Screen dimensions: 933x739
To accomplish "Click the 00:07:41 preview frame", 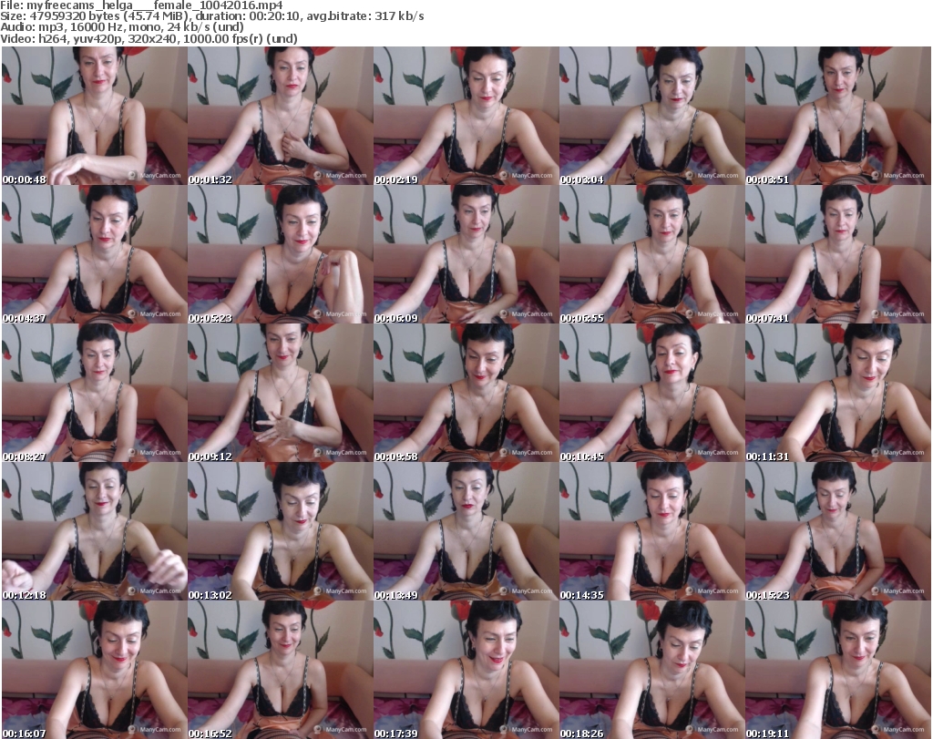I will tap(838, 254).
